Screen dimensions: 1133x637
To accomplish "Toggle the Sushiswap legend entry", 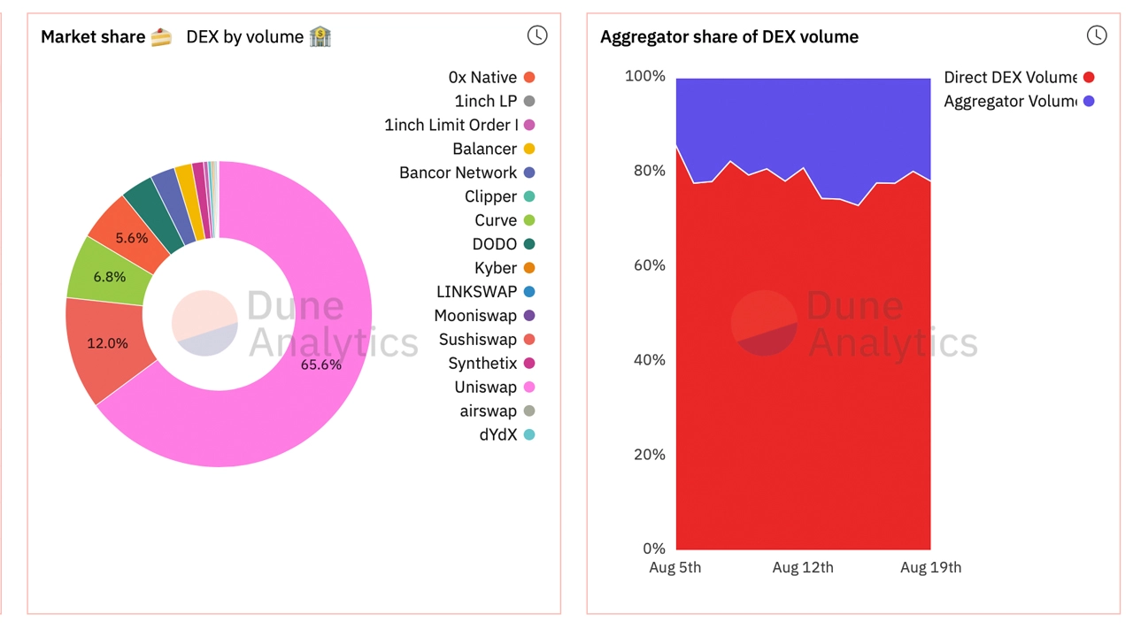I will click(x=487, y=339).
